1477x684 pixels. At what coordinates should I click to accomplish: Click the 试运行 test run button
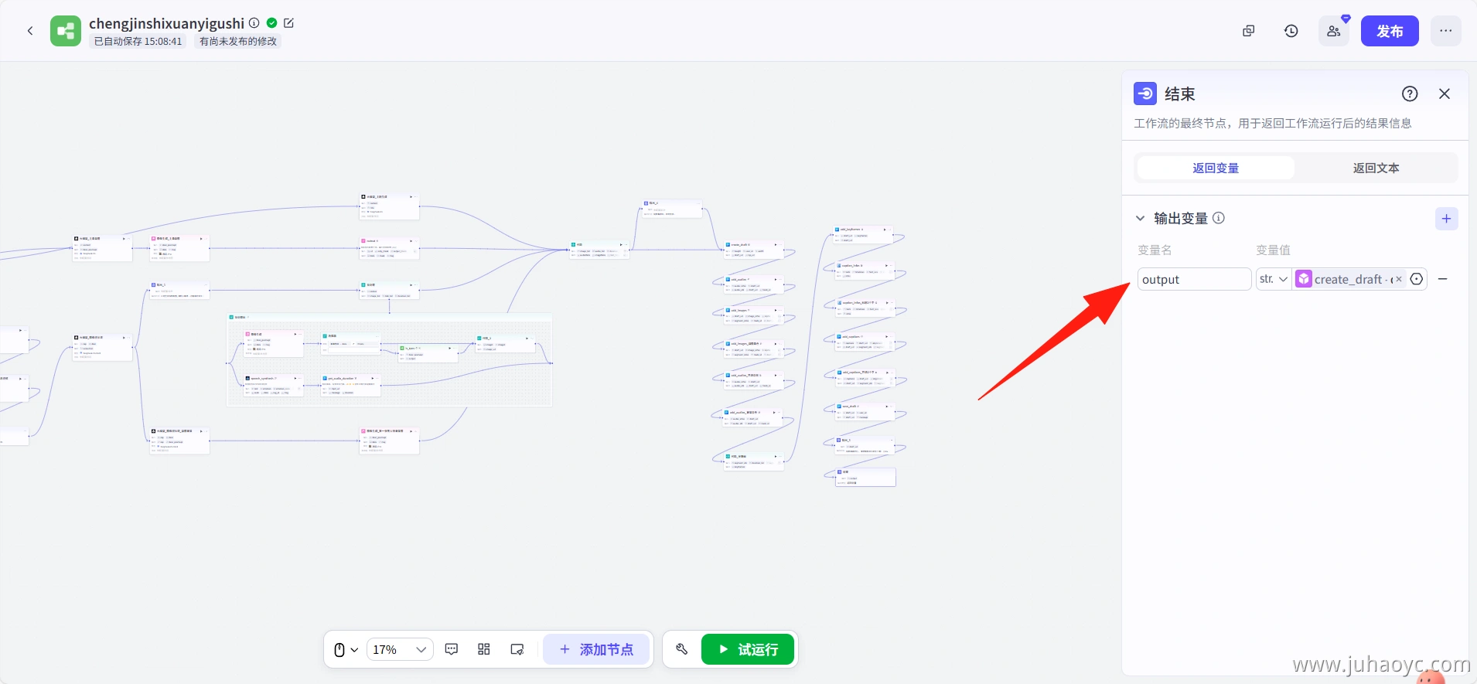click(x=749, y=649)
